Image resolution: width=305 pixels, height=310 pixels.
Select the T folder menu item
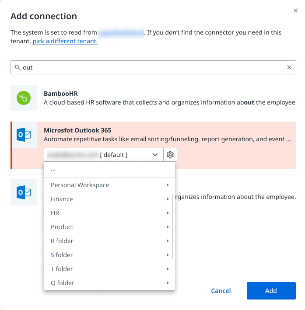click(62, 269)
